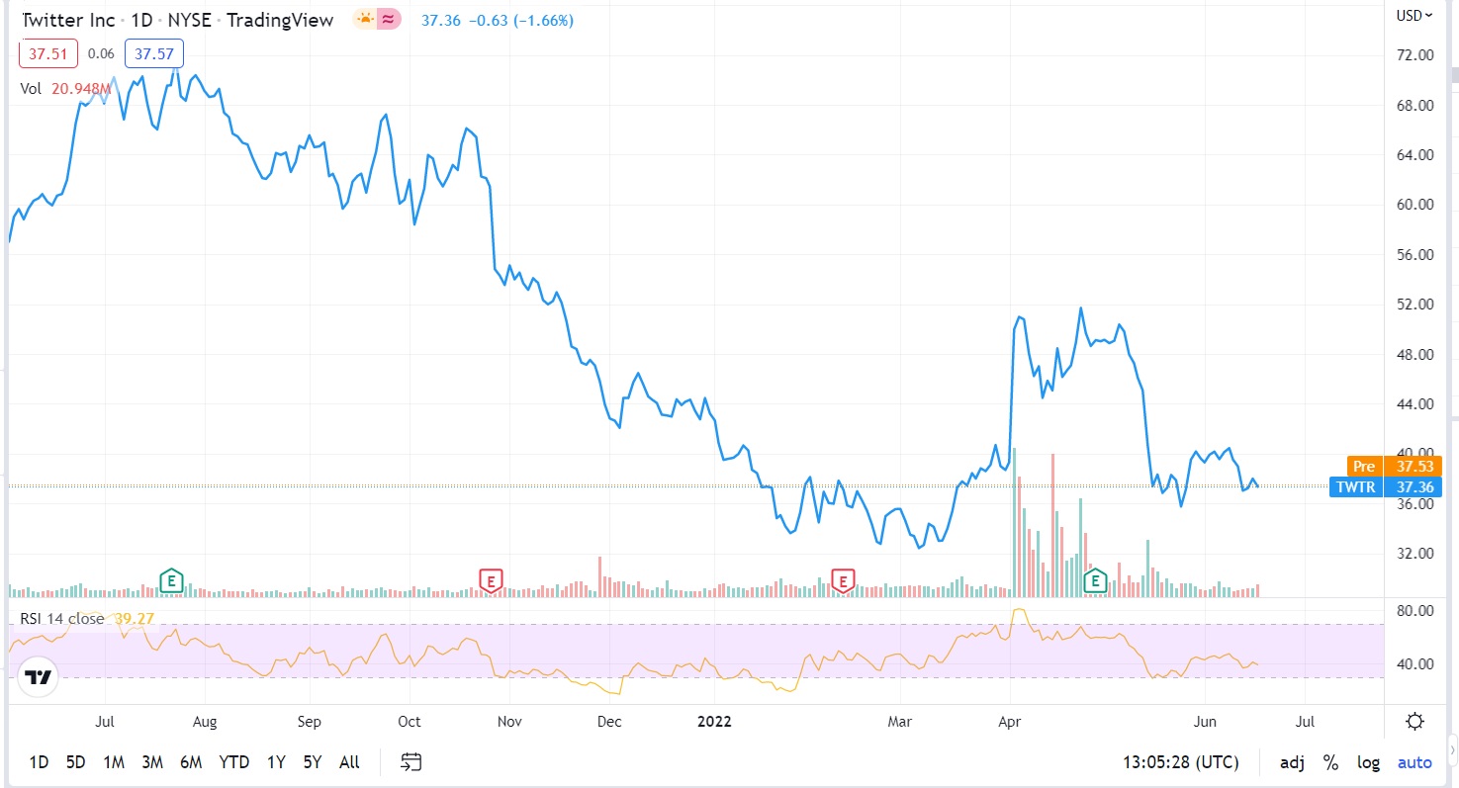Select the 5Y time range
The image size is (1459, 788).
(313, 762)
